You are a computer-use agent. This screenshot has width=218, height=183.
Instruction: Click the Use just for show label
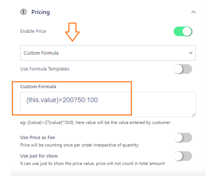point(39,156)
